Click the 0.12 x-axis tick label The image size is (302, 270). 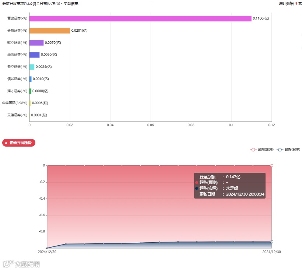271,125
